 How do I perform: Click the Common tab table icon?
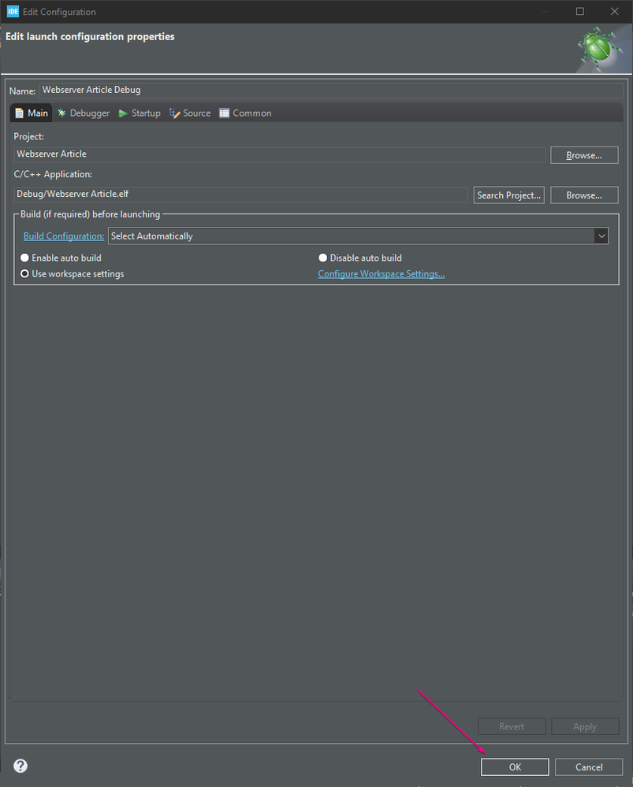tap(224, 113)
